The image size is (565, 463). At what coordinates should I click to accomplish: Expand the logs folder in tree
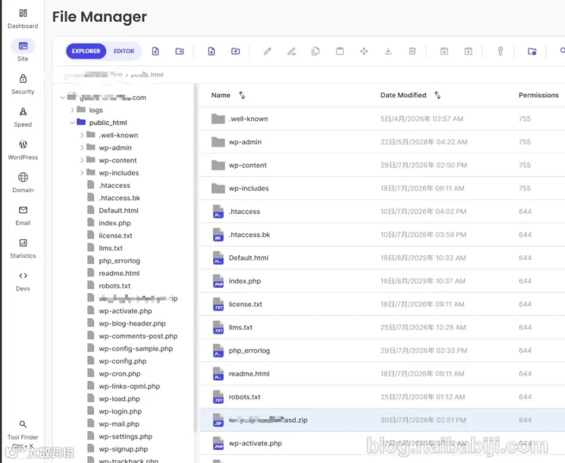[x=72, y=110]
